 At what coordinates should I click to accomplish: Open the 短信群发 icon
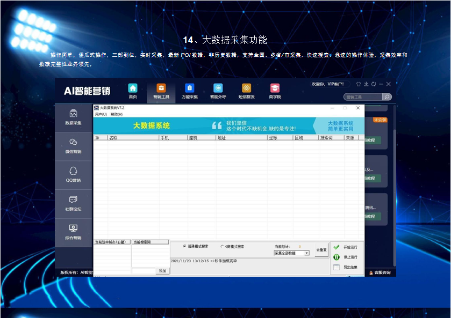(247, 88)
